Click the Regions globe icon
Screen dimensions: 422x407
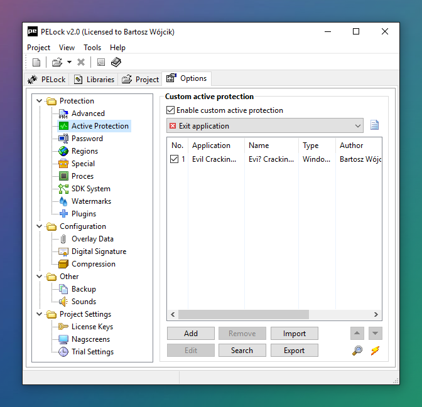[x=63, y=151]
